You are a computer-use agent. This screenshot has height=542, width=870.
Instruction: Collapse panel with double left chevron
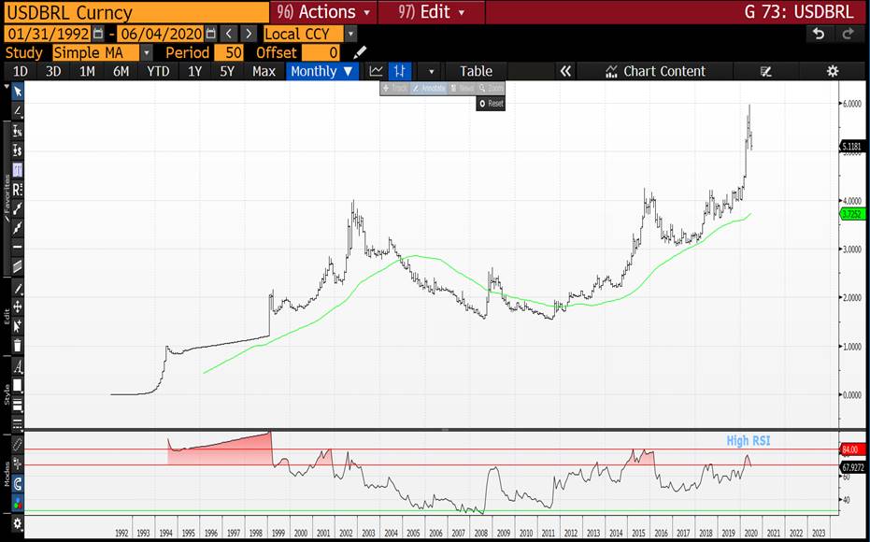click(x=564, y=71)
